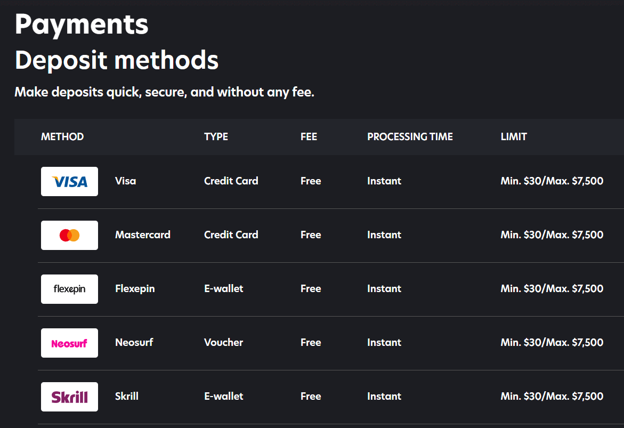
Task: Click the Mastercard logo icon
Action: click(x=69, y=235)
